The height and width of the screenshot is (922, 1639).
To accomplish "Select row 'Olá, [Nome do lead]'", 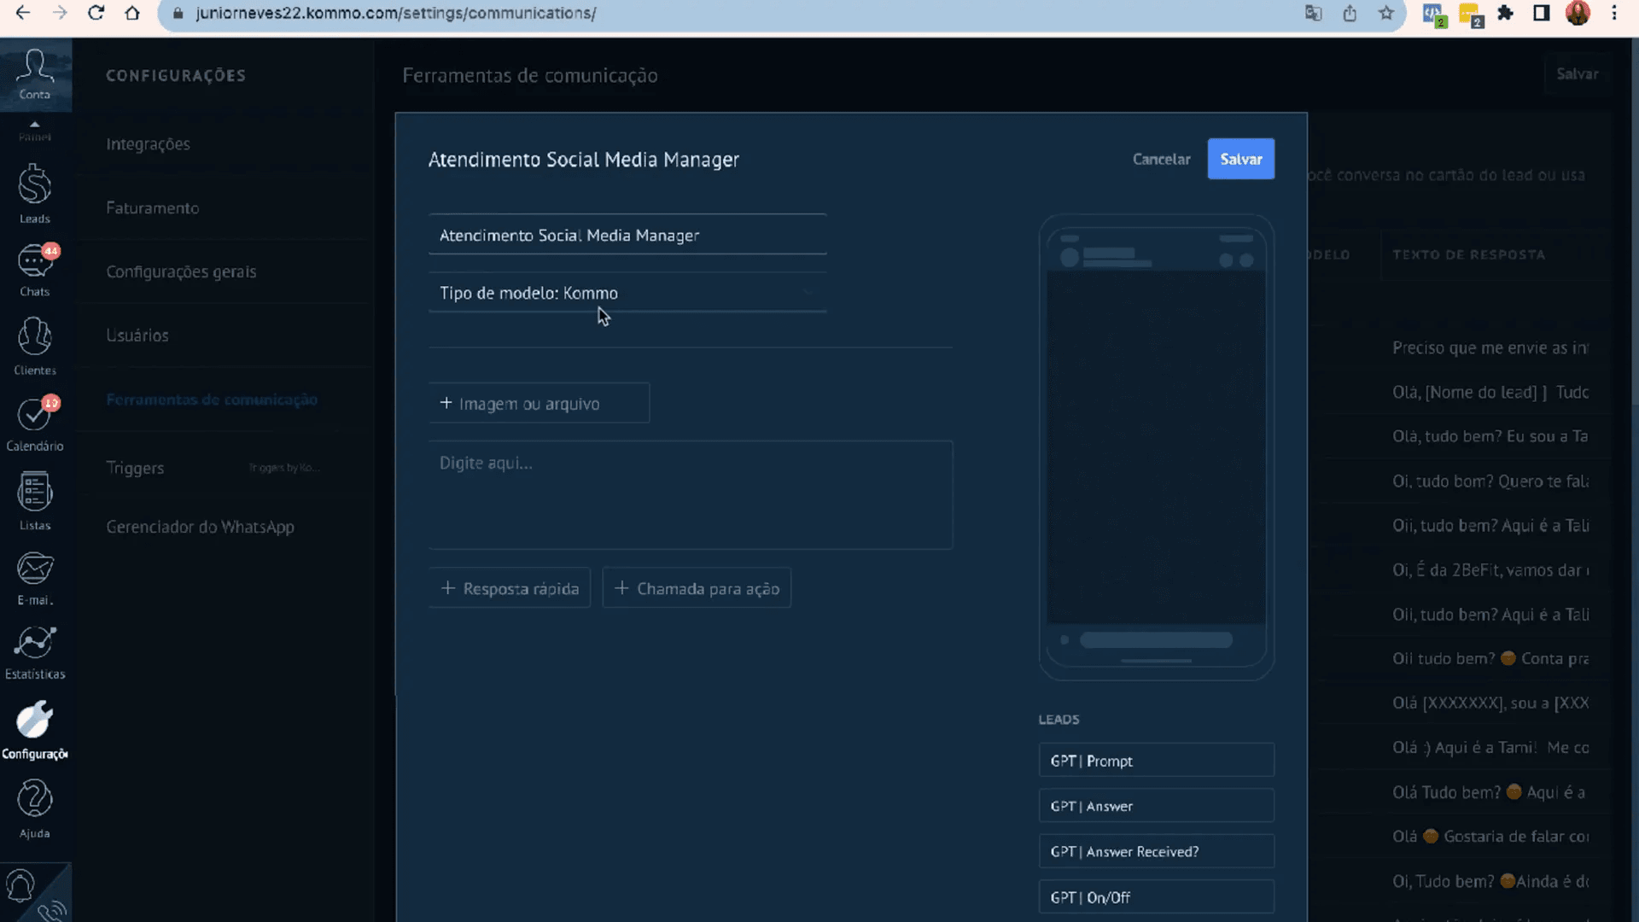I will pyautogui.click(x=1490, y=392).
